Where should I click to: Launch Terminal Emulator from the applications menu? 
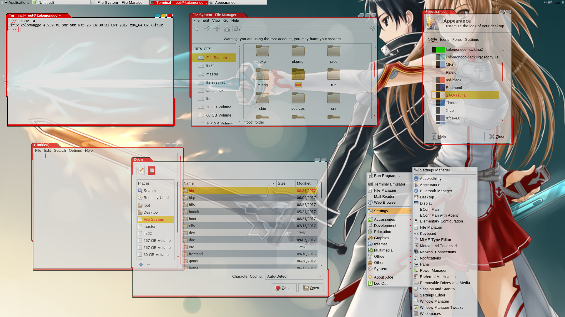pyautogui.click(x=389, y=184)
